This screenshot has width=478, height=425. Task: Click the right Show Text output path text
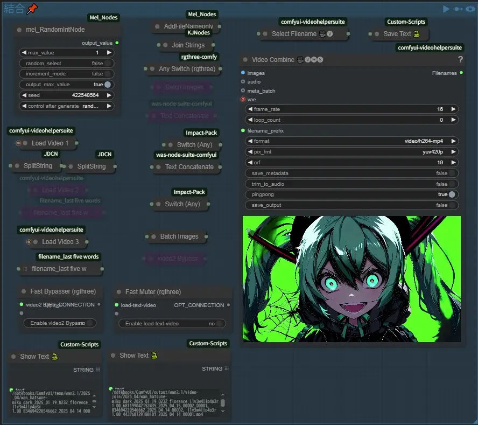[x=165, y=403]
